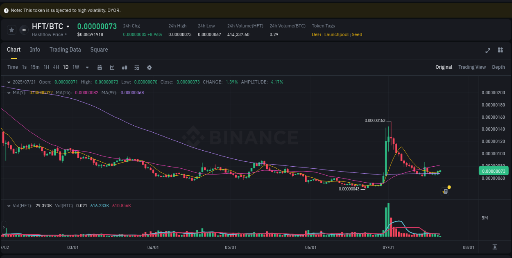Open more timeframes dropdown after 1W

86,67
